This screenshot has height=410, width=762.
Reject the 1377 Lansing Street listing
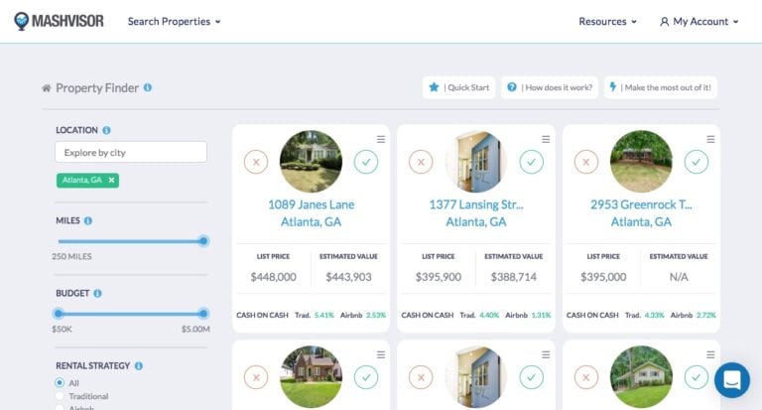(422, 161)
